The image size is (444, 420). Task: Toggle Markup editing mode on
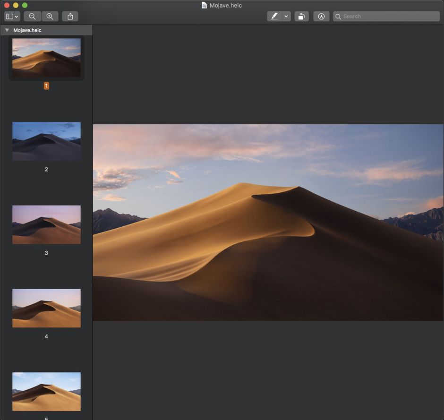(321, 16)
